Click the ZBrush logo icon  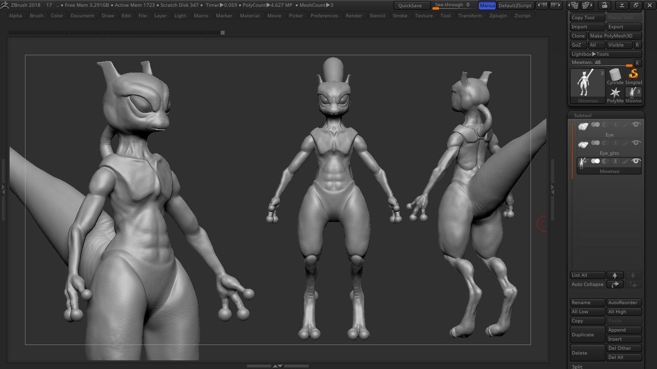4,5
